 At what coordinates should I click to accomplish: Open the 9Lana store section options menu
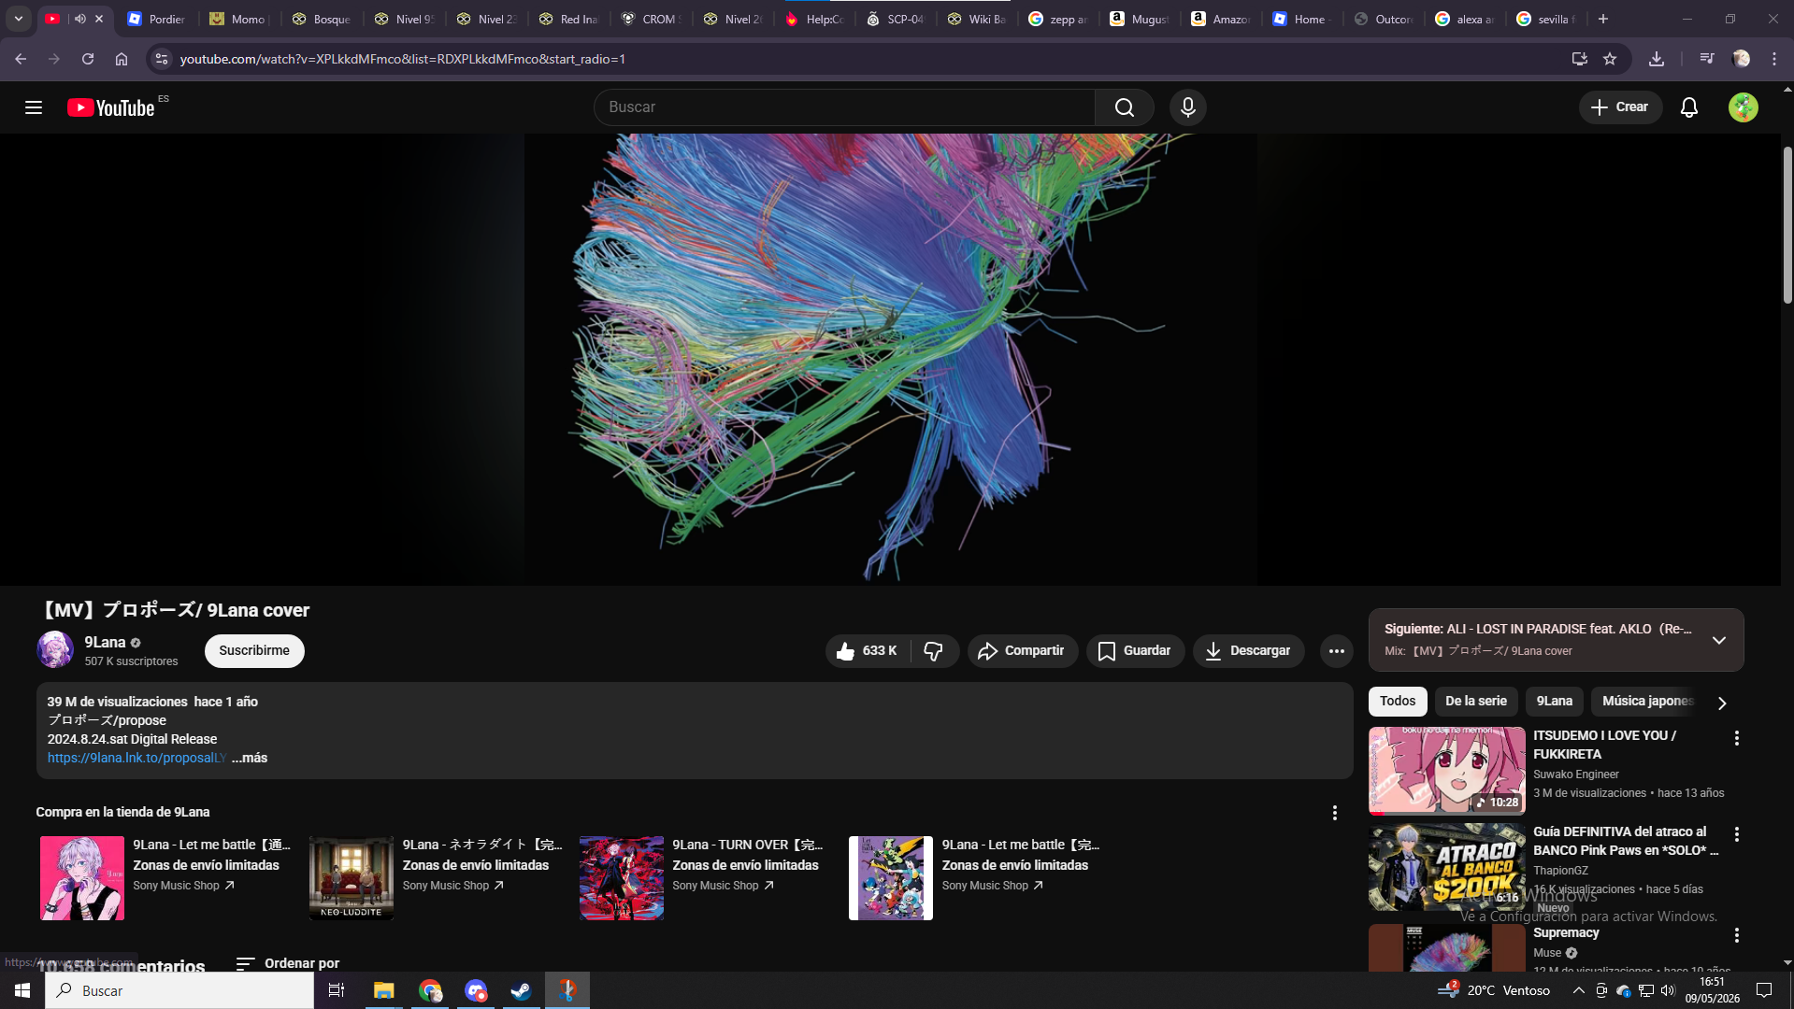pos(1335,813)
